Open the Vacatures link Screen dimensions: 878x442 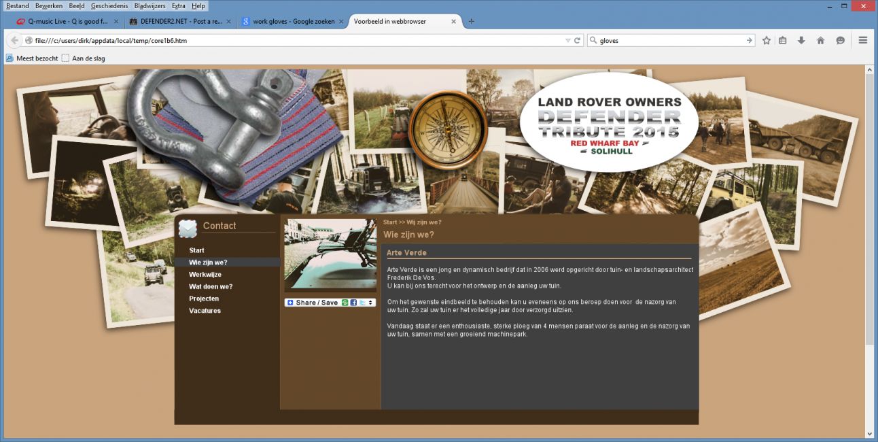[x=205, y=311]
